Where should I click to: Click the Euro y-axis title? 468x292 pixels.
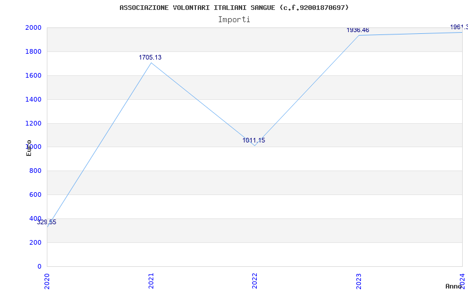click(29, 148)
